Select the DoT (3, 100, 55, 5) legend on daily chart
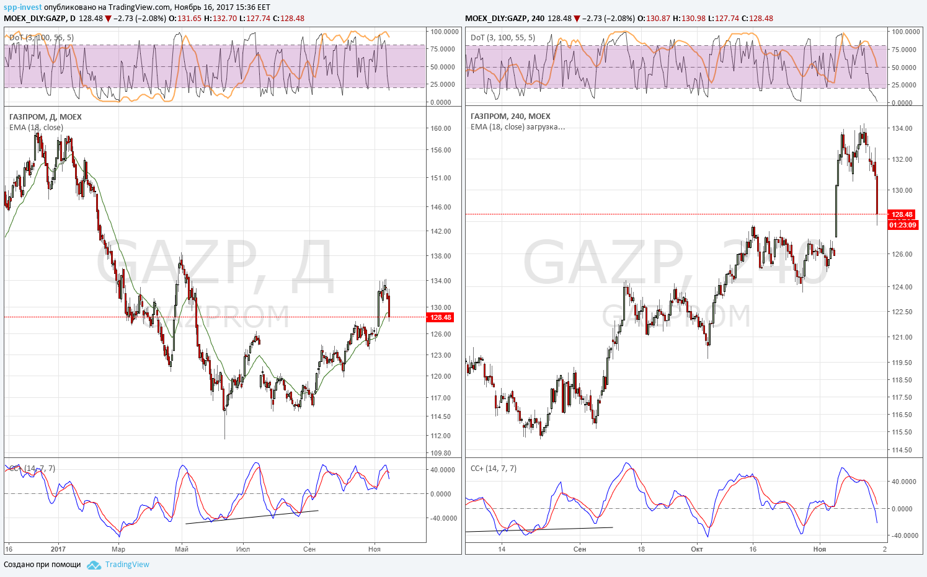 click(x=42, y=38)
